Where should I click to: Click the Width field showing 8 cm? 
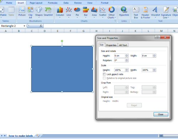tap(147, 56)
